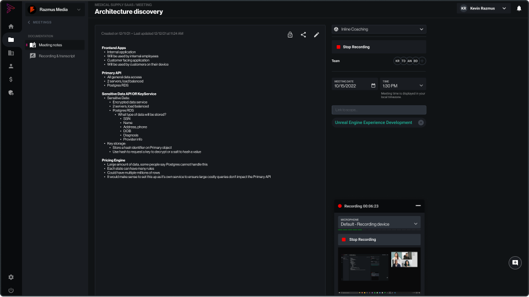
Task: Open the settings gear in sidebar
Action: pyautogui.click(x=11, y=277)
